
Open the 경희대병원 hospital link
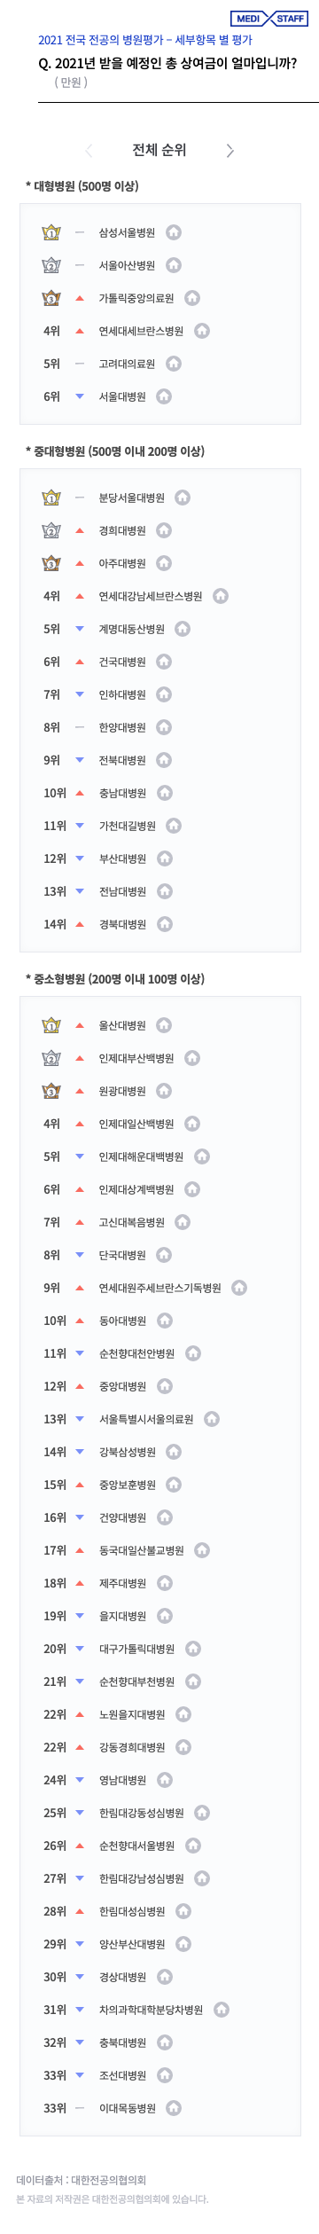122,530
